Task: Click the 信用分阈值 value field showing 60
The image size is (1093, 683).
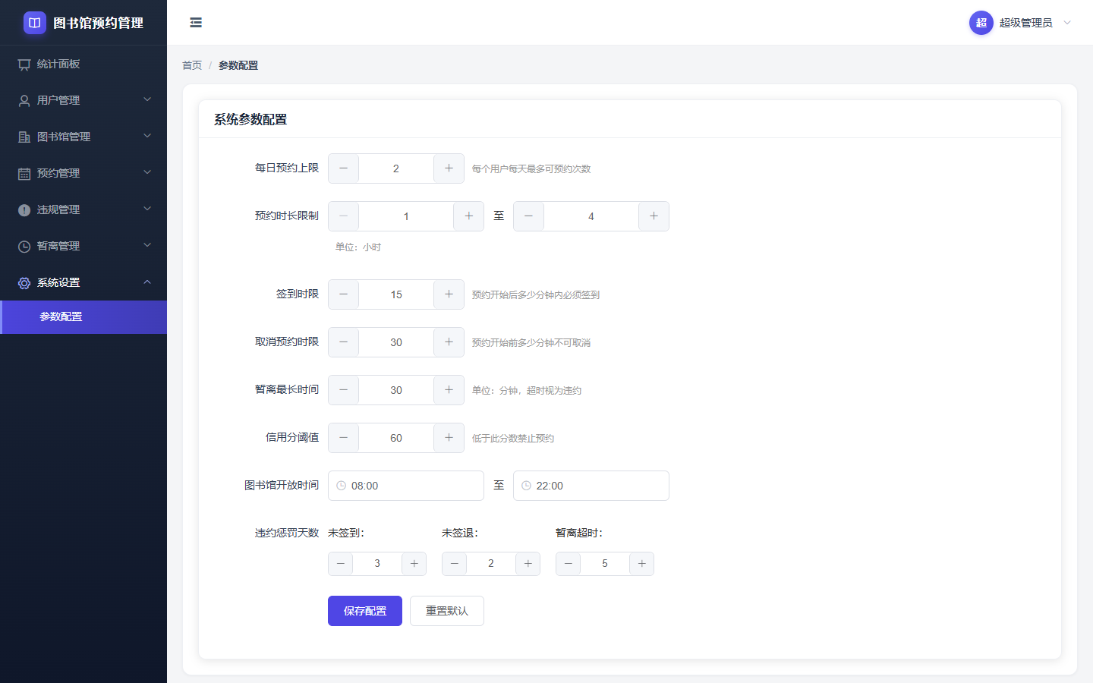Action: pos(396,438)
